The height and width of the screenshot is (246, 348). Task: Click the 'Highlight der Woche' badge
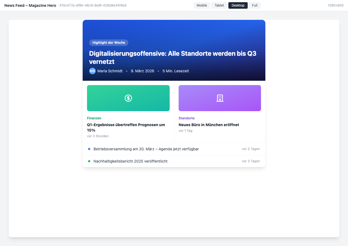tap(109, 43)
